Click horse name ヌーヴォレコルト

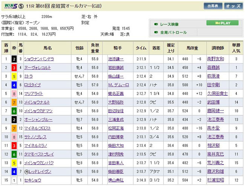37,68
